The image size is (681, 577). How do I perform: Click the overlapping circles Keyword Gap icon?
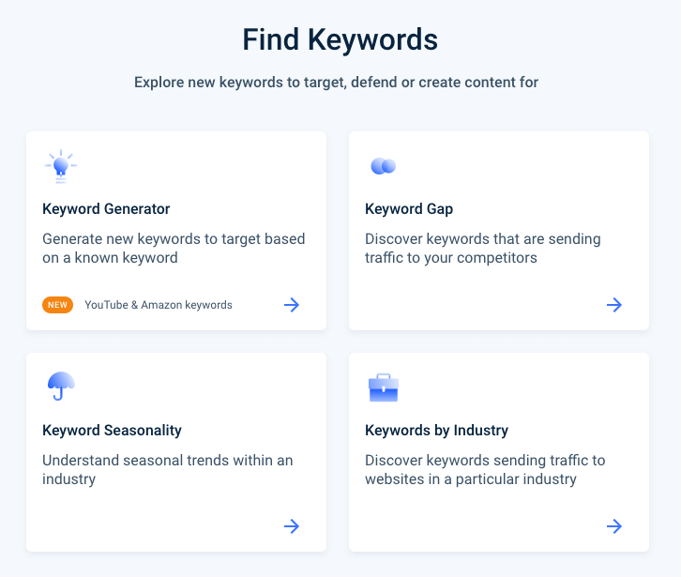(x=383, y=166)
